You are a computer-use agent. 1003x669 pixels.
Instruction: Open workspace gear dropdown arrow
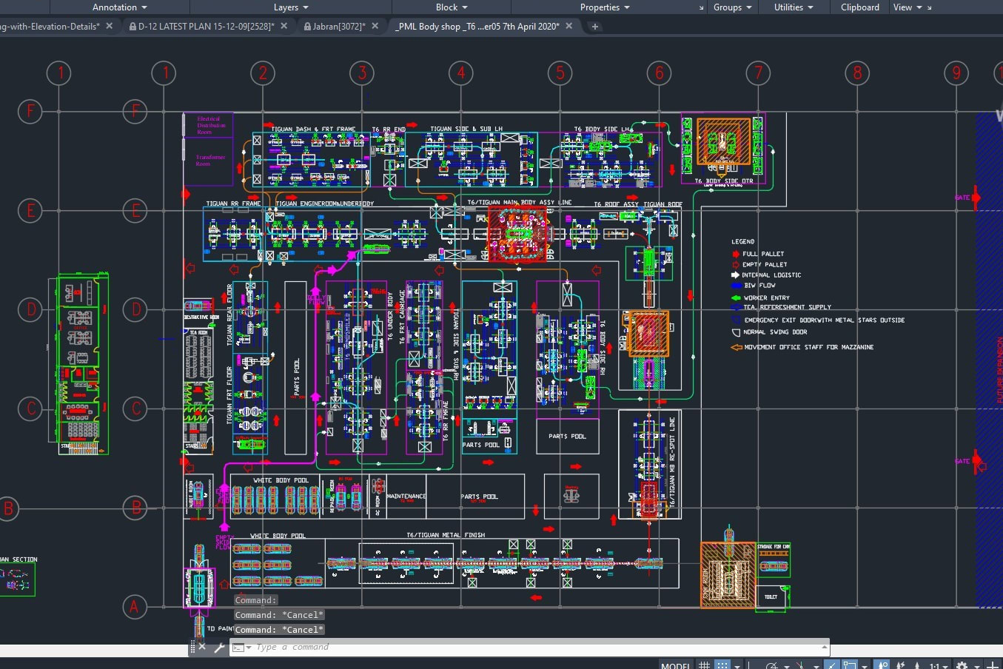tap(977, 666)
